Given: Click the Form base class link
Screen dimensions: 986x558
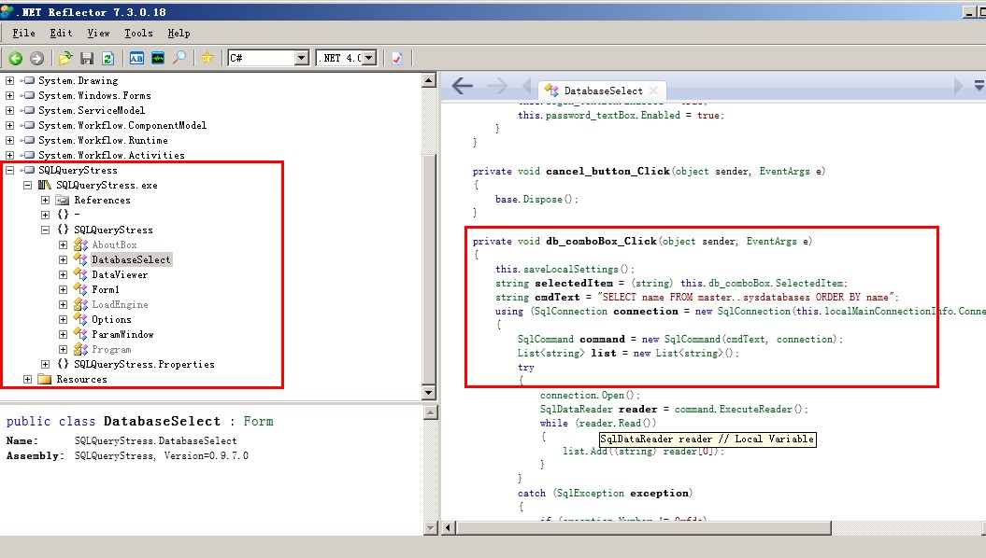Looking at the screenshot, I should [x=259, y=421].
